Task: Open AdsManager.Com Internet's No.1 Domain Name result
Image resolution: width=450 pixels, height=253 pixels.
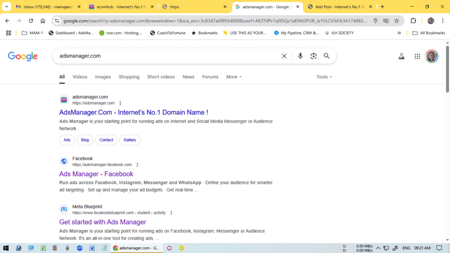Action: tap(134, 112)
